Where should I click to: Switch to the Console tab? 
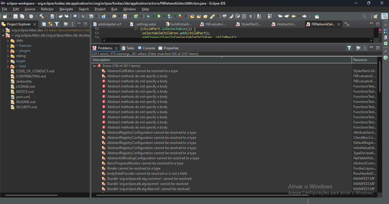[146, 48]
